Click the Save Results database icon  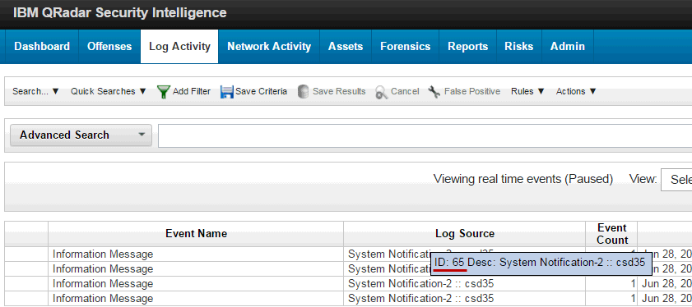tap(303, 92)
